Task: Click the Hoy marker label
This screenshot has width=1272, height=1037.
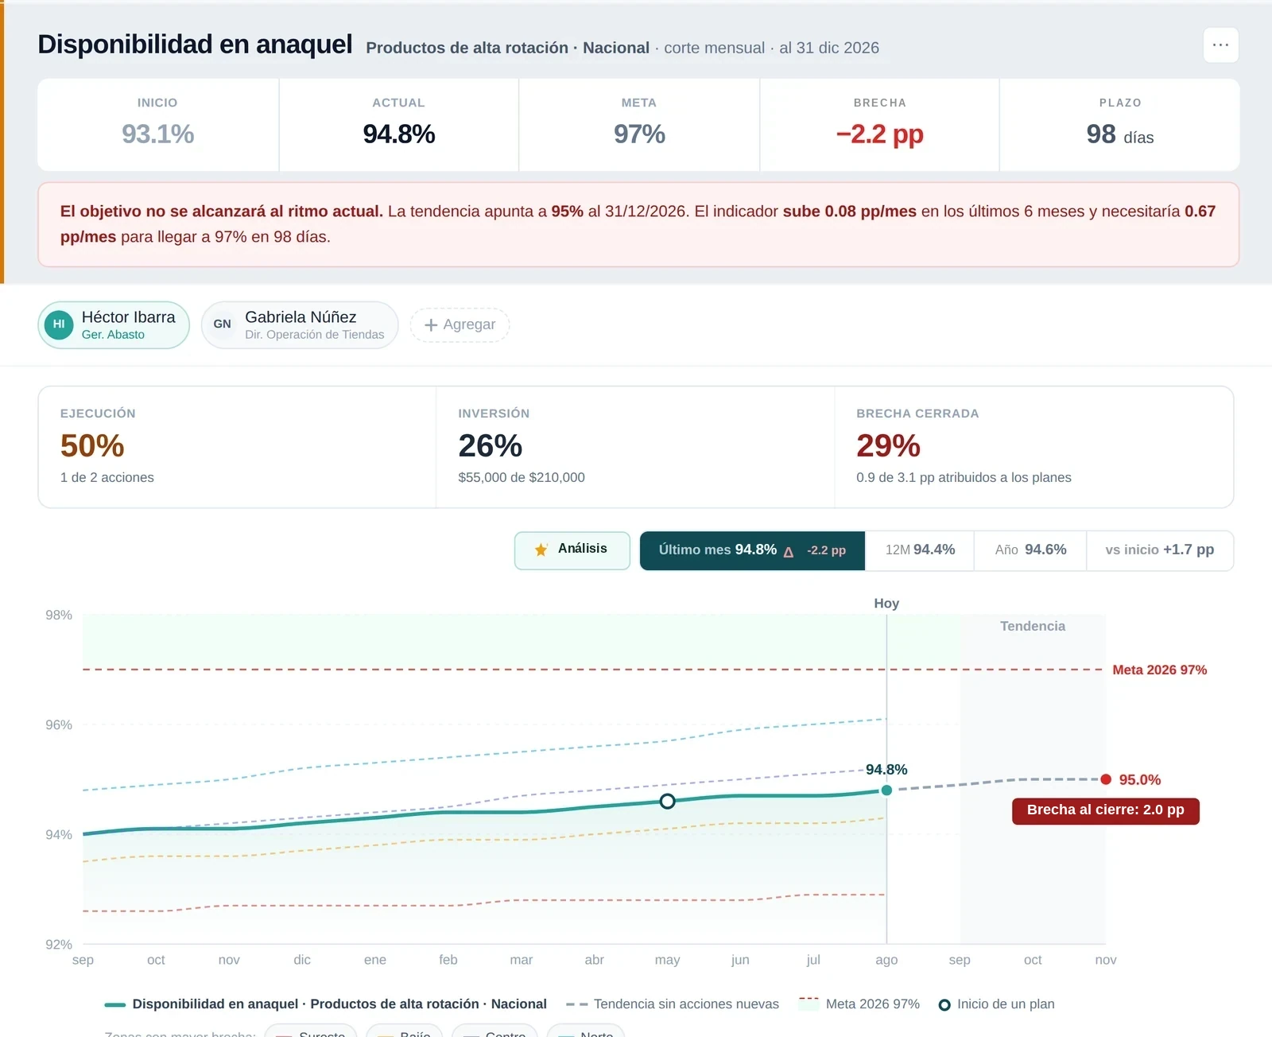Action: [886, 604]
